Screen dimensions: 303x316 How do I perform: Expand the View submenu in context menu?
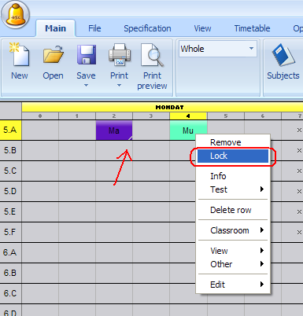click(x=233, y=251)
